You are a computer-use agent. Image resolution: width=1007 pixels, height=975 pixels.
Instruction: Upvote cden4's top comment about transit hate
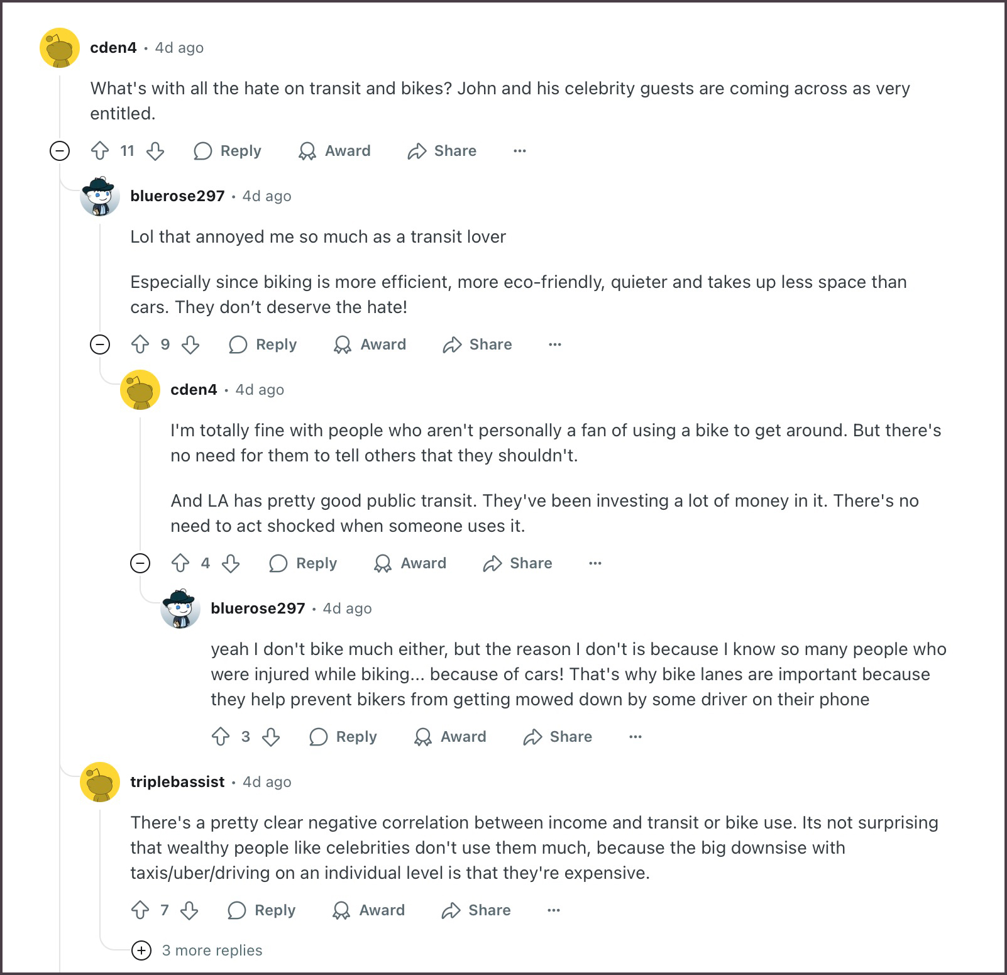[x=100, y=151]
